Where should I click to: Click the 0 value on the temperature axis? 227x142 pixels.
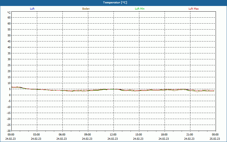coord(10,95)
